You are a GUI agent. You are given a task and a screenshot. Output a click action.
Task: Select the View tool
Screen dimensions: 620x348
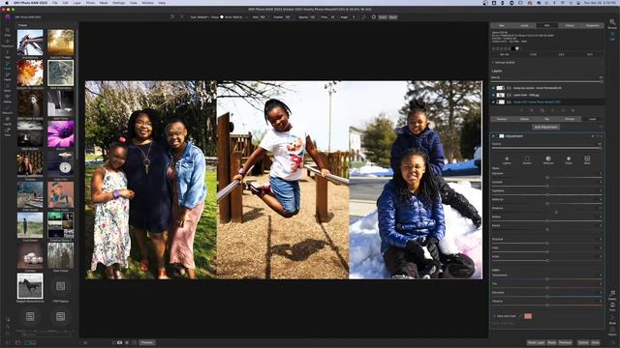8,131
